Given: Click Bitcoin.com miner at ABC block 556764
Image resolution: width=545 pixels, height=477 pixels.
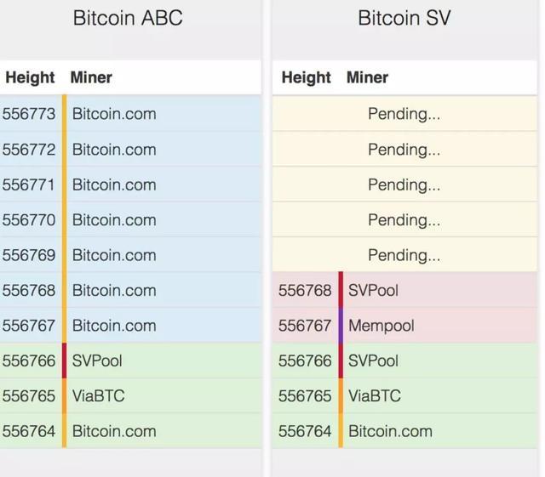Looking at the screenshot, I should (x=114, y=432).
